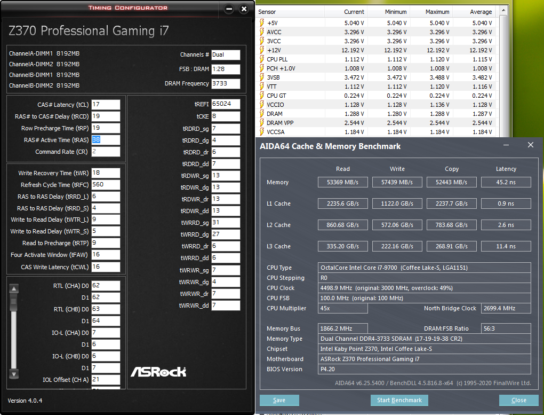
Task: Click the tRCD value field
Action: point(106,116)
